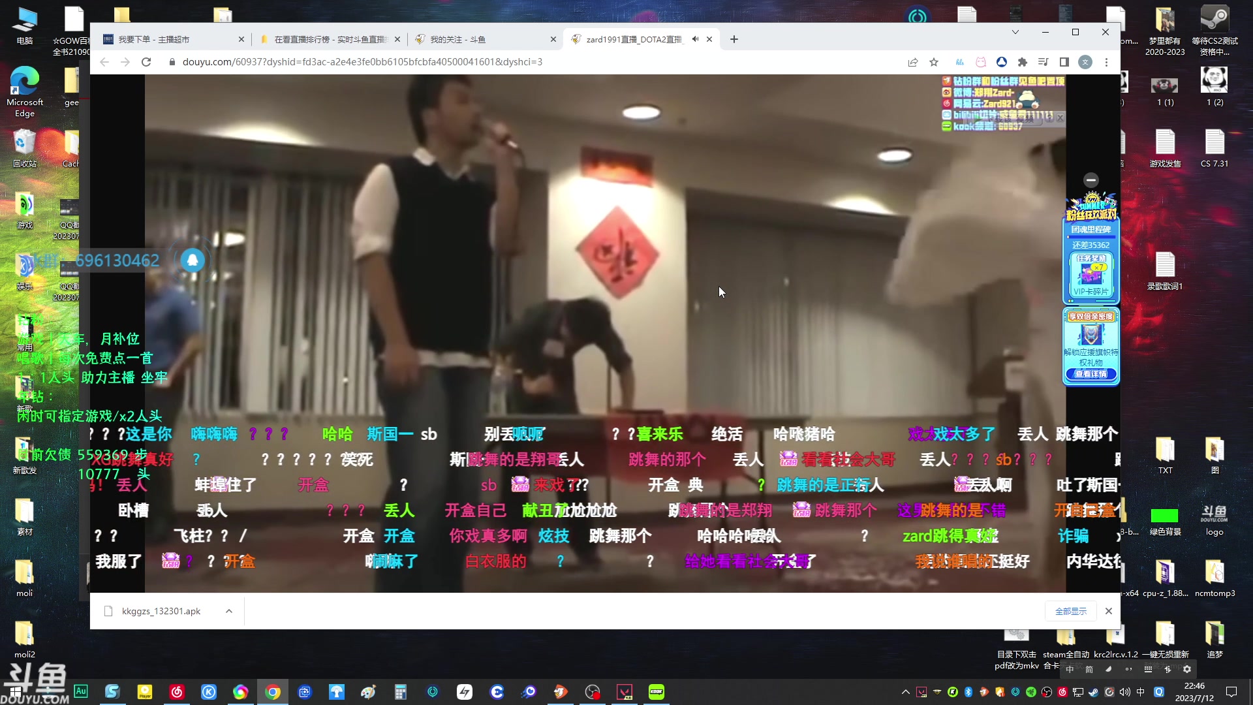The image size is (1253, 705).
Task: Open a new Chrome tab
Action: coord(734,39)
